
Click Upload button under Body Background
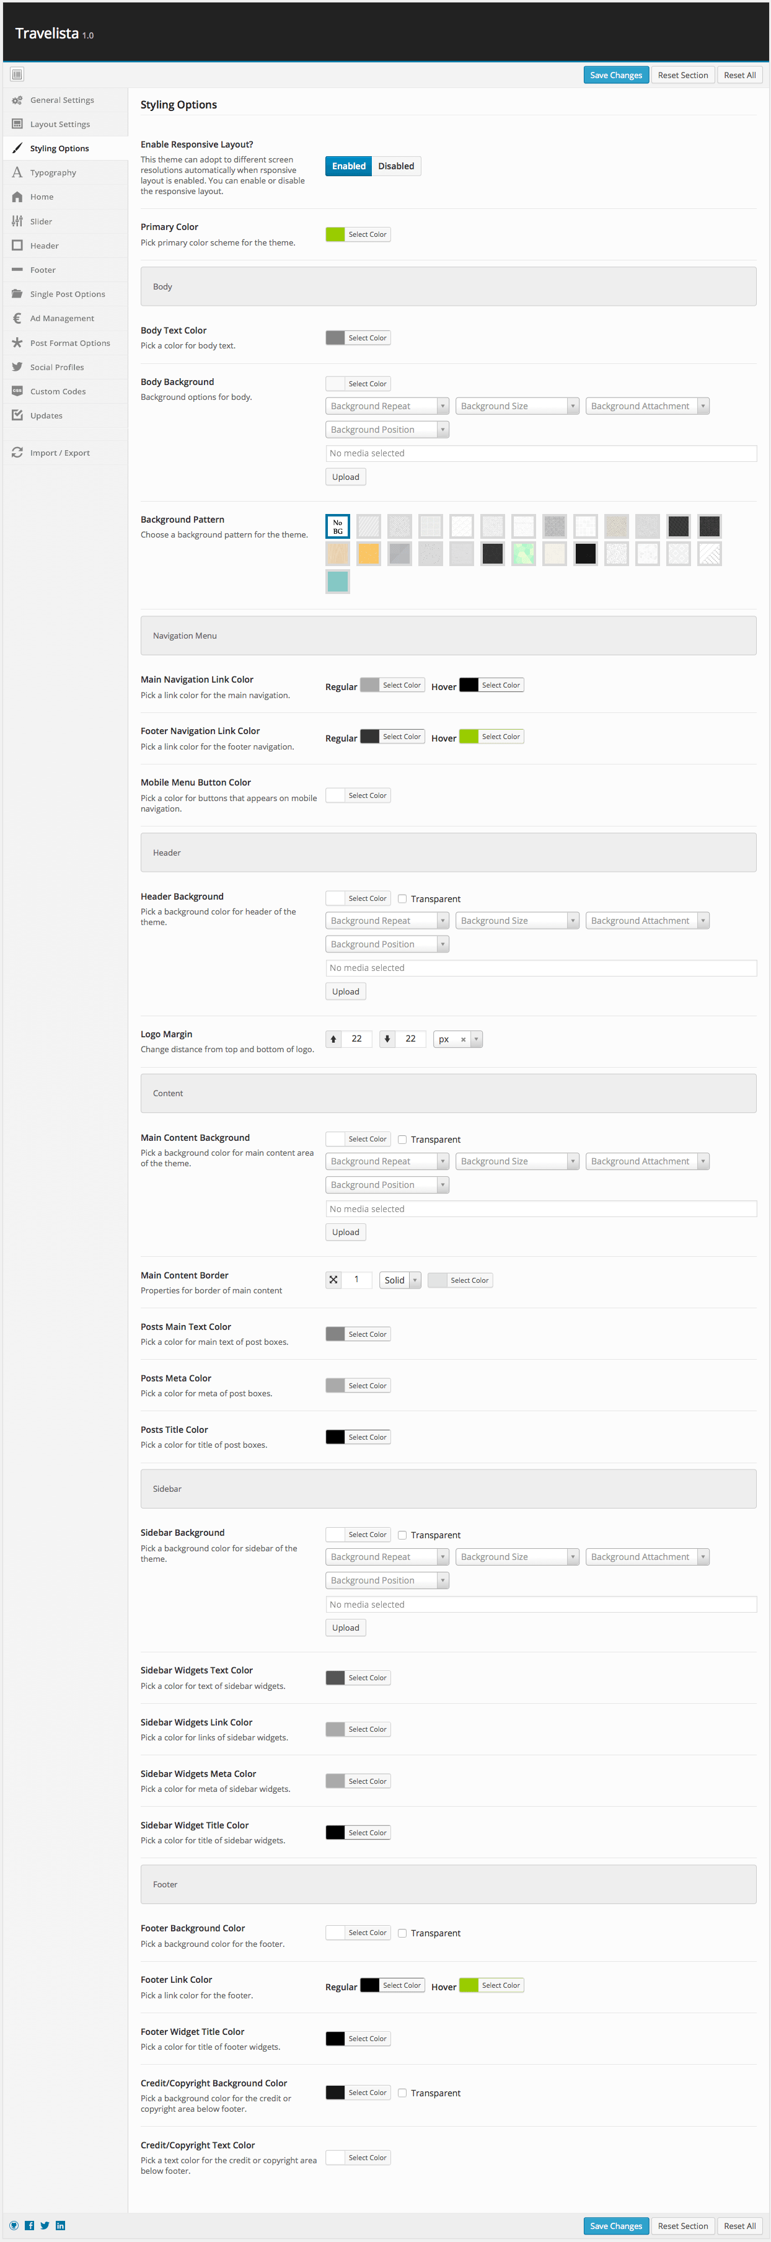345,477
